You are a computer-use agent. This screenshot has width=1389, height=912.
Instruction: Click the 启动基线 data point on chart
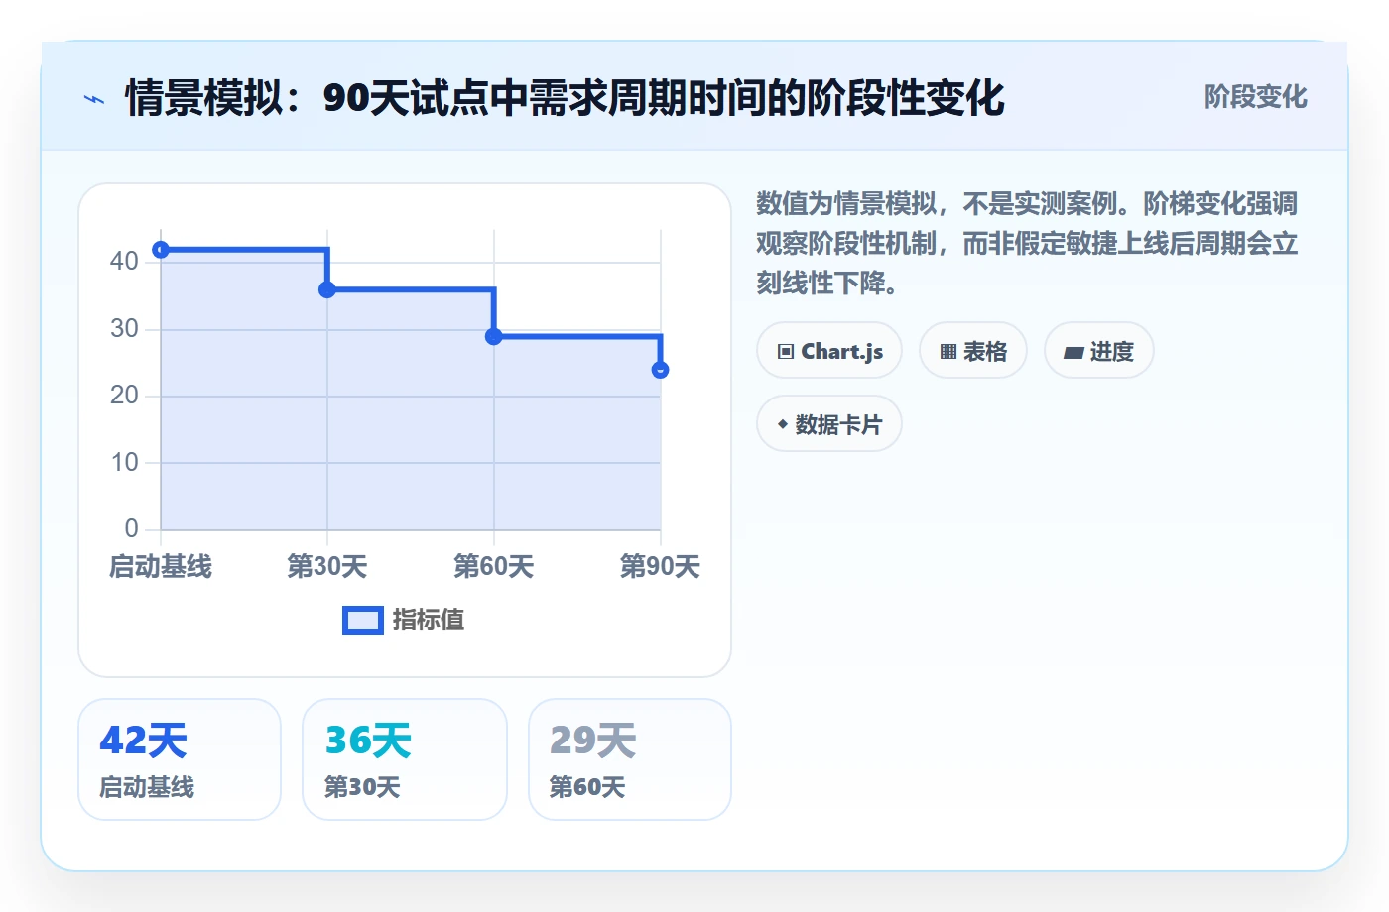point(161,250)
